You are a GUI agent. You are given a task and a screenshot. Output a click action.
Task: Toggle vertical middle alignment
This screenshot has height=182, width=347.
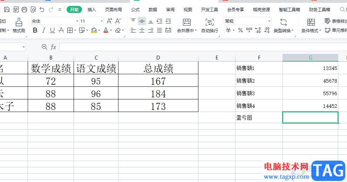pos(142,21)
